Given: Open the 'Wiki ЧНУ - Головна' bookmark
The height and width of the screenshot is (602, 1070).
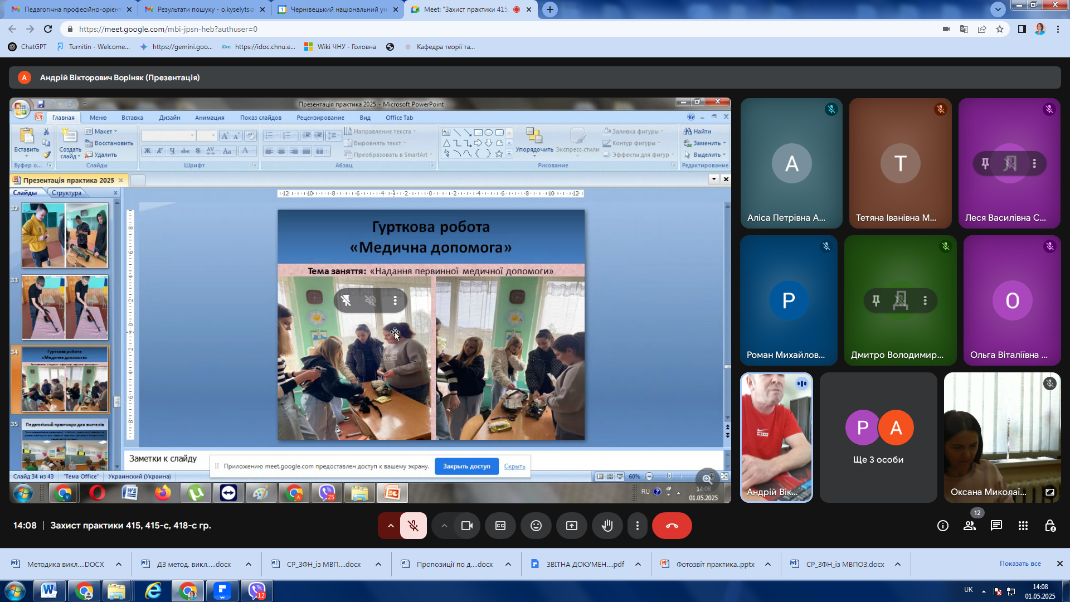Looking at the screenshot, I should coord(341,47).
